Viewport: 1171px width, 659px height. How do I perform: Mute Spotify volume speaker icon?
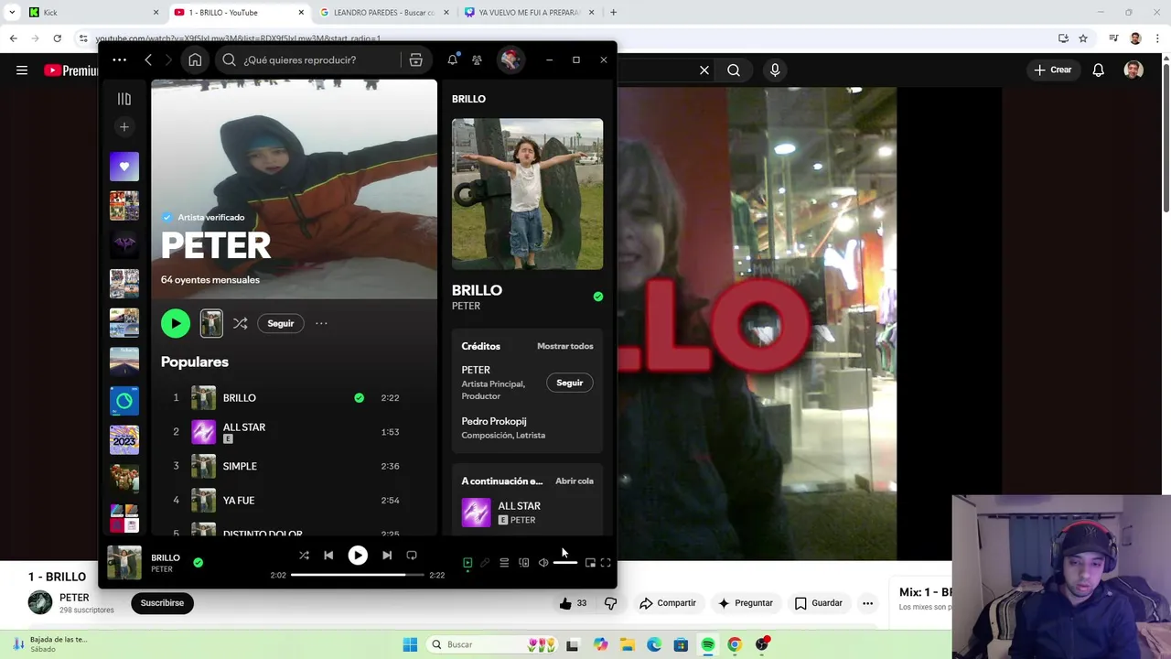tap(543, 563)
